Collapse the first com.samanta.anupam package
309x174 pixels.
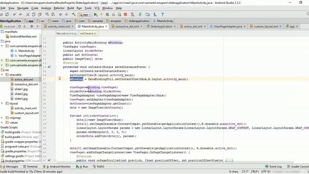click(x=2, y=46)
